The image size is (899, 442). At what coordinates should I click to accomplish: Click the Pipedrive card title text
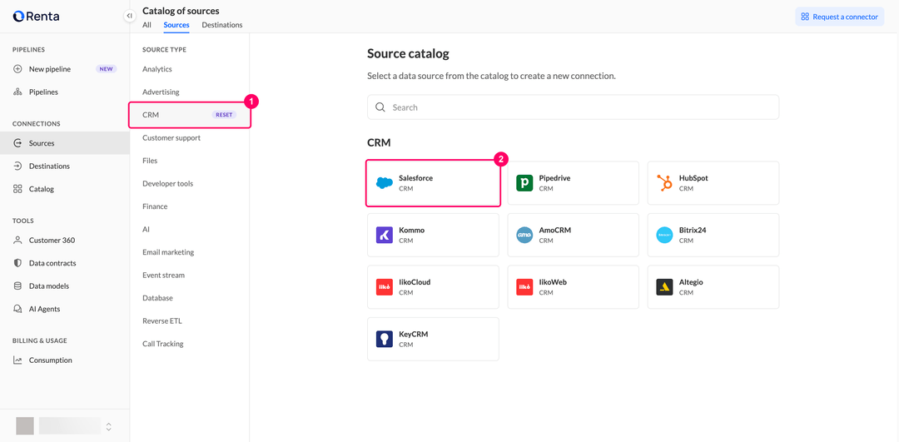click(554, 178)
